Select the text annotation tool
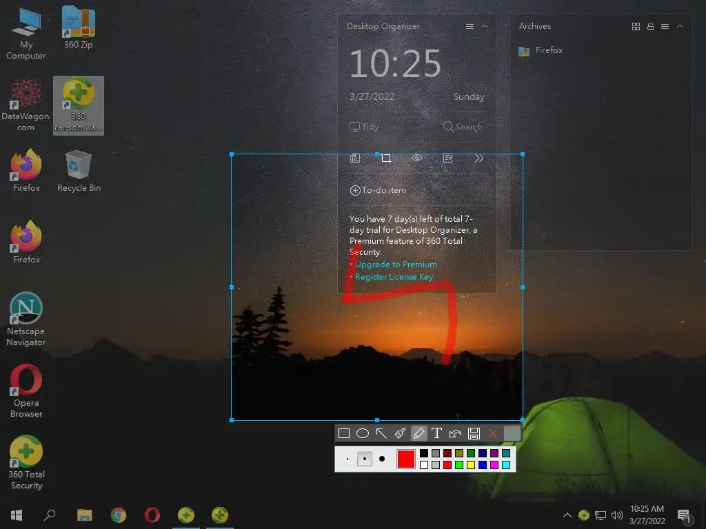The height and width of the screenshot is (529, 706). [436, 433]
